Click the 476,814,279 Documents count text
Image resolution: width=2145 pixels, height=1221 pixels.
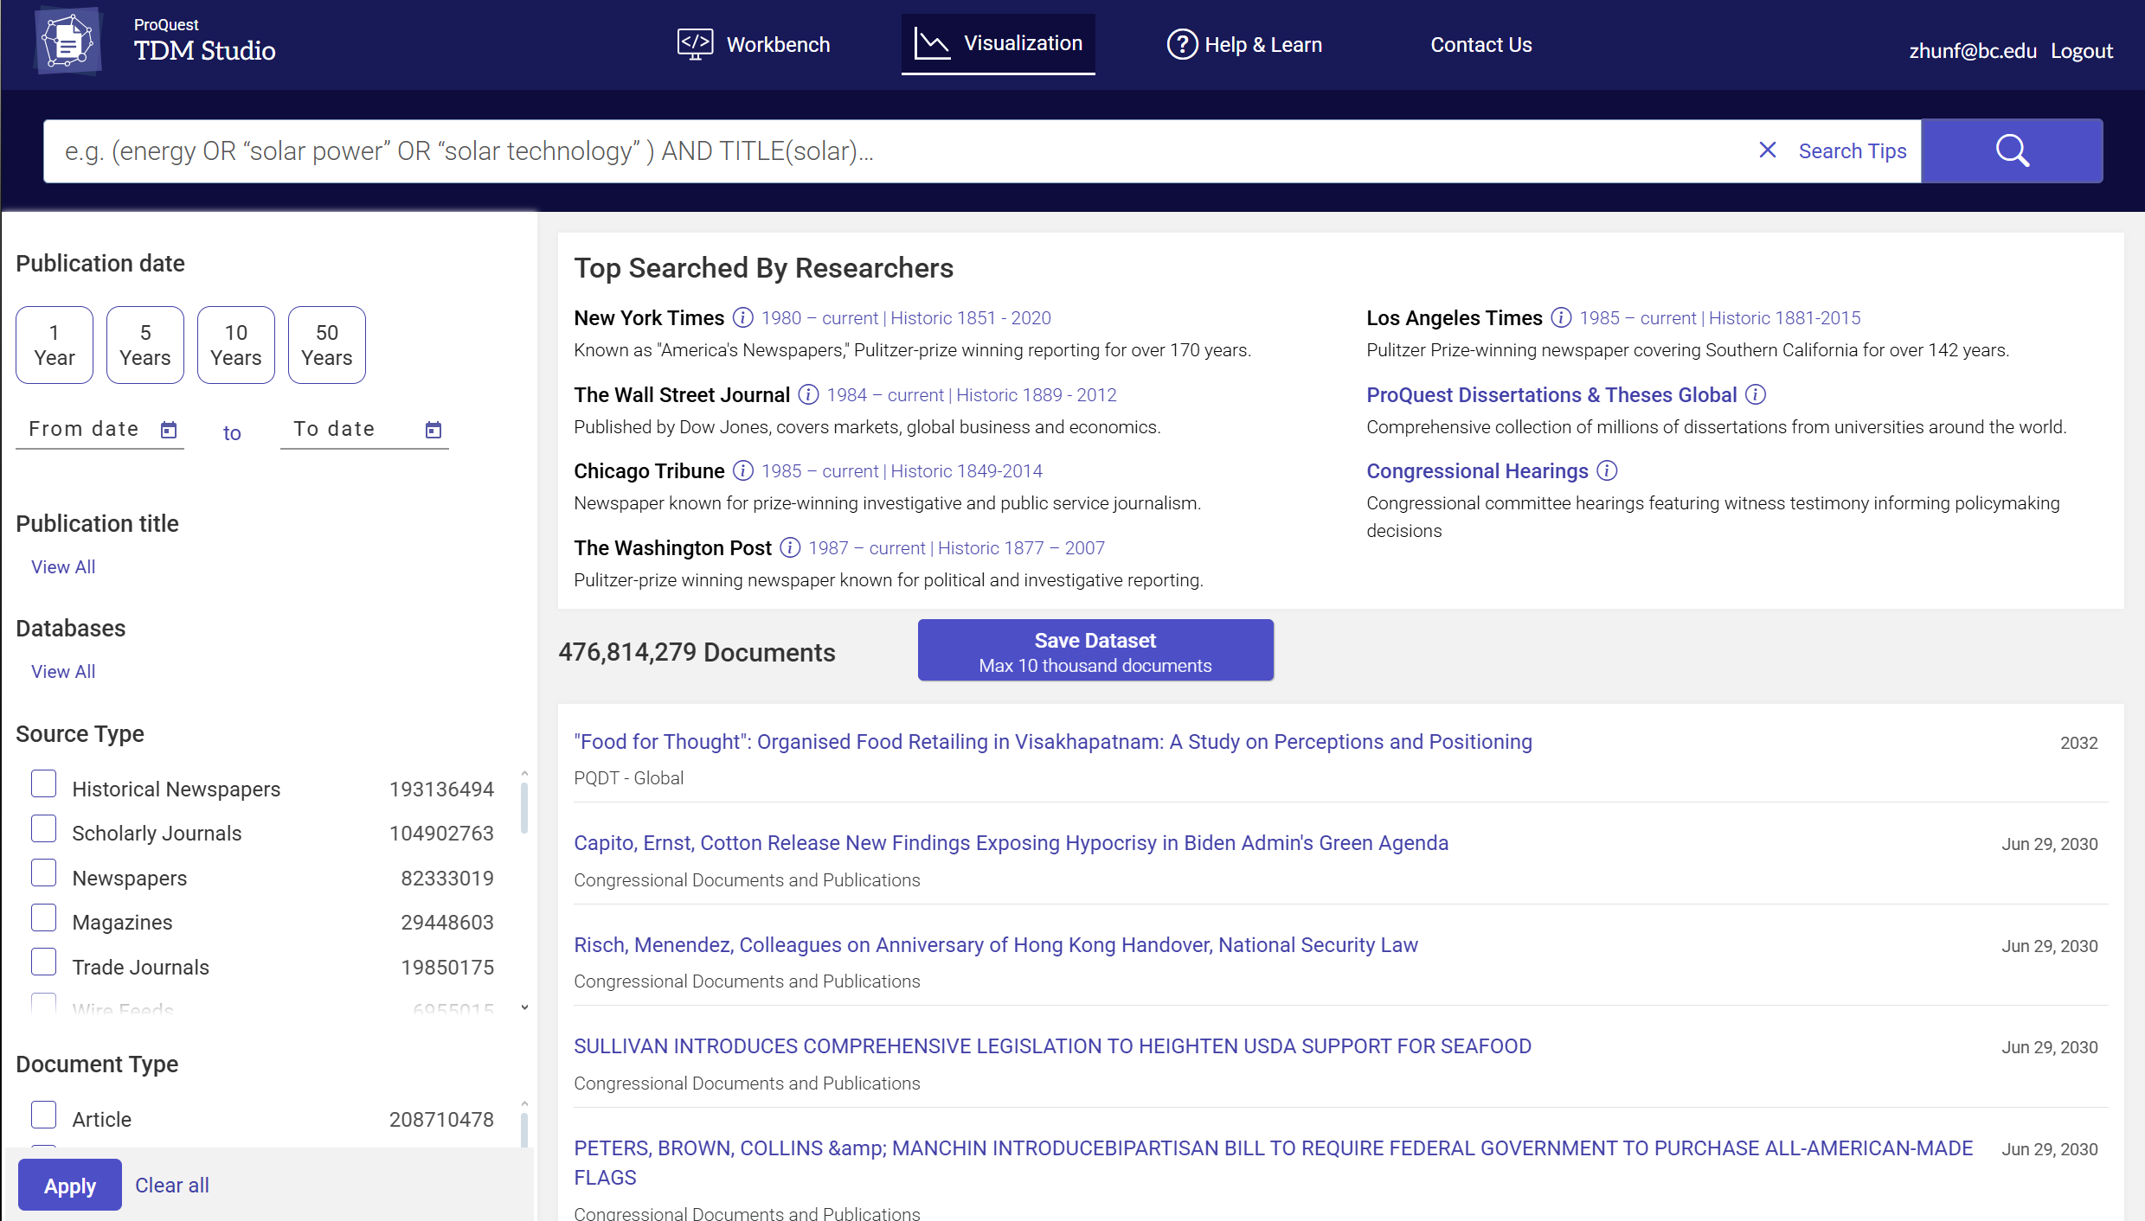click(x=697, y=652)
